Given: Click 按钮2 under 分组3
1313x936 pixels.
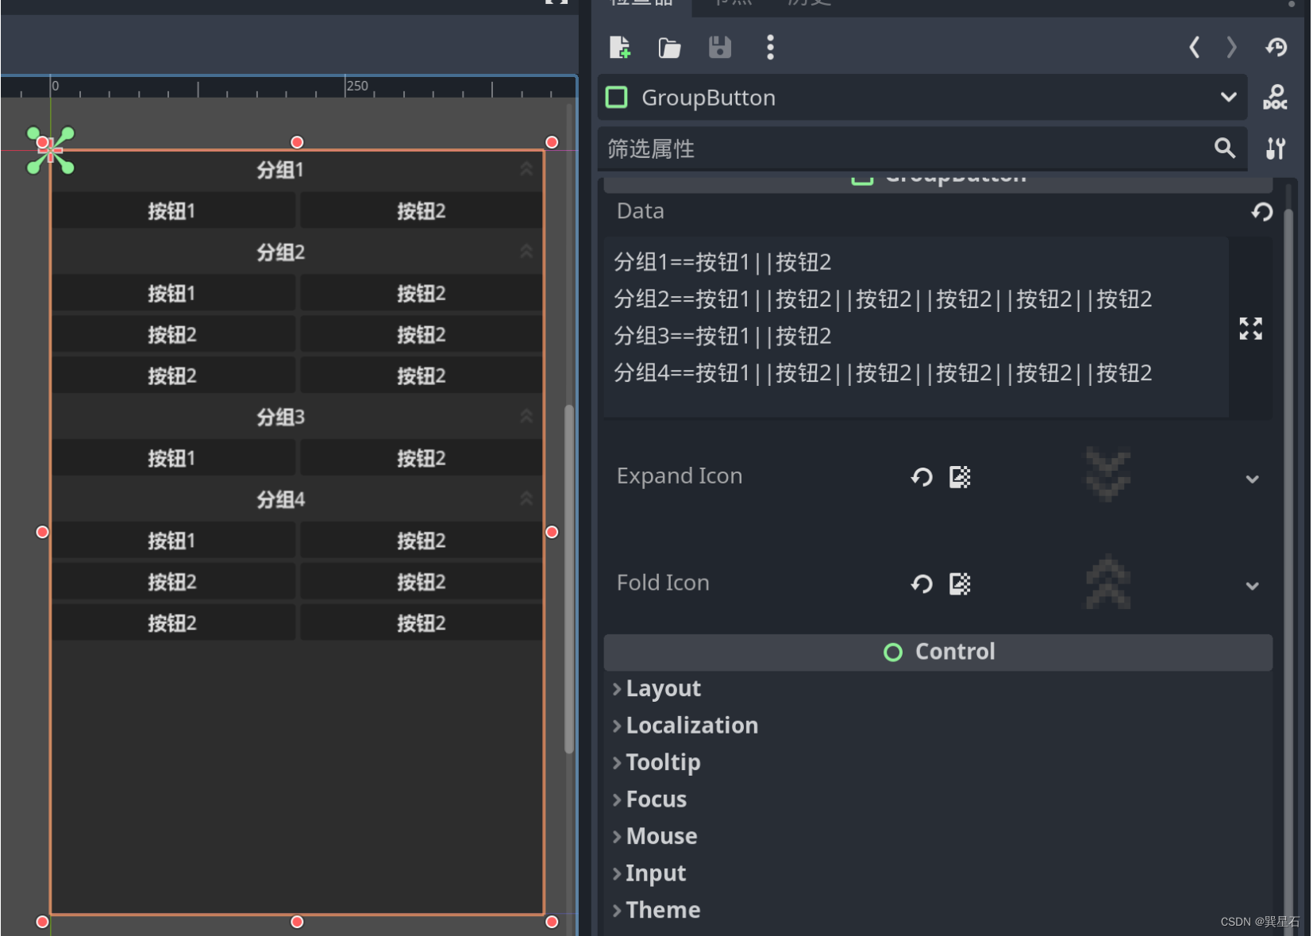Looking at the screenshot, I should click(422, 458).
